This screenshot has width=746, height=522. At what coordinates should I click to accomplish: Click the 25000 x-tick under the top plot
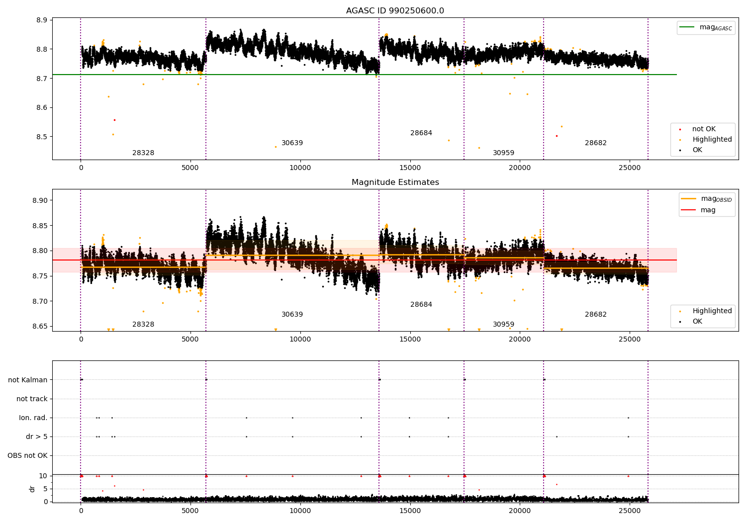pos(630,168)
